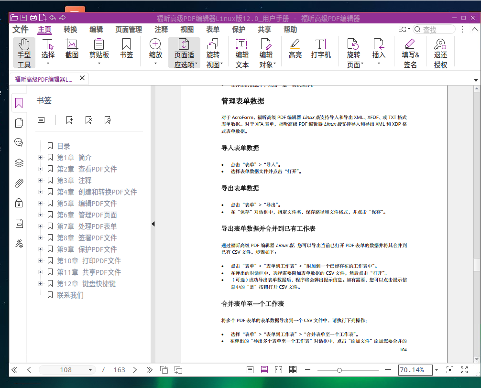Open the Clipboard tool (剪贴板)

99,52
